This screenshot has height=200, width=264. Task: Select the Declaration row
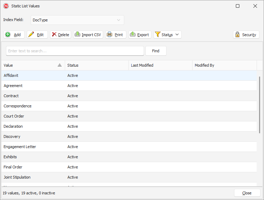coord(129,126)
